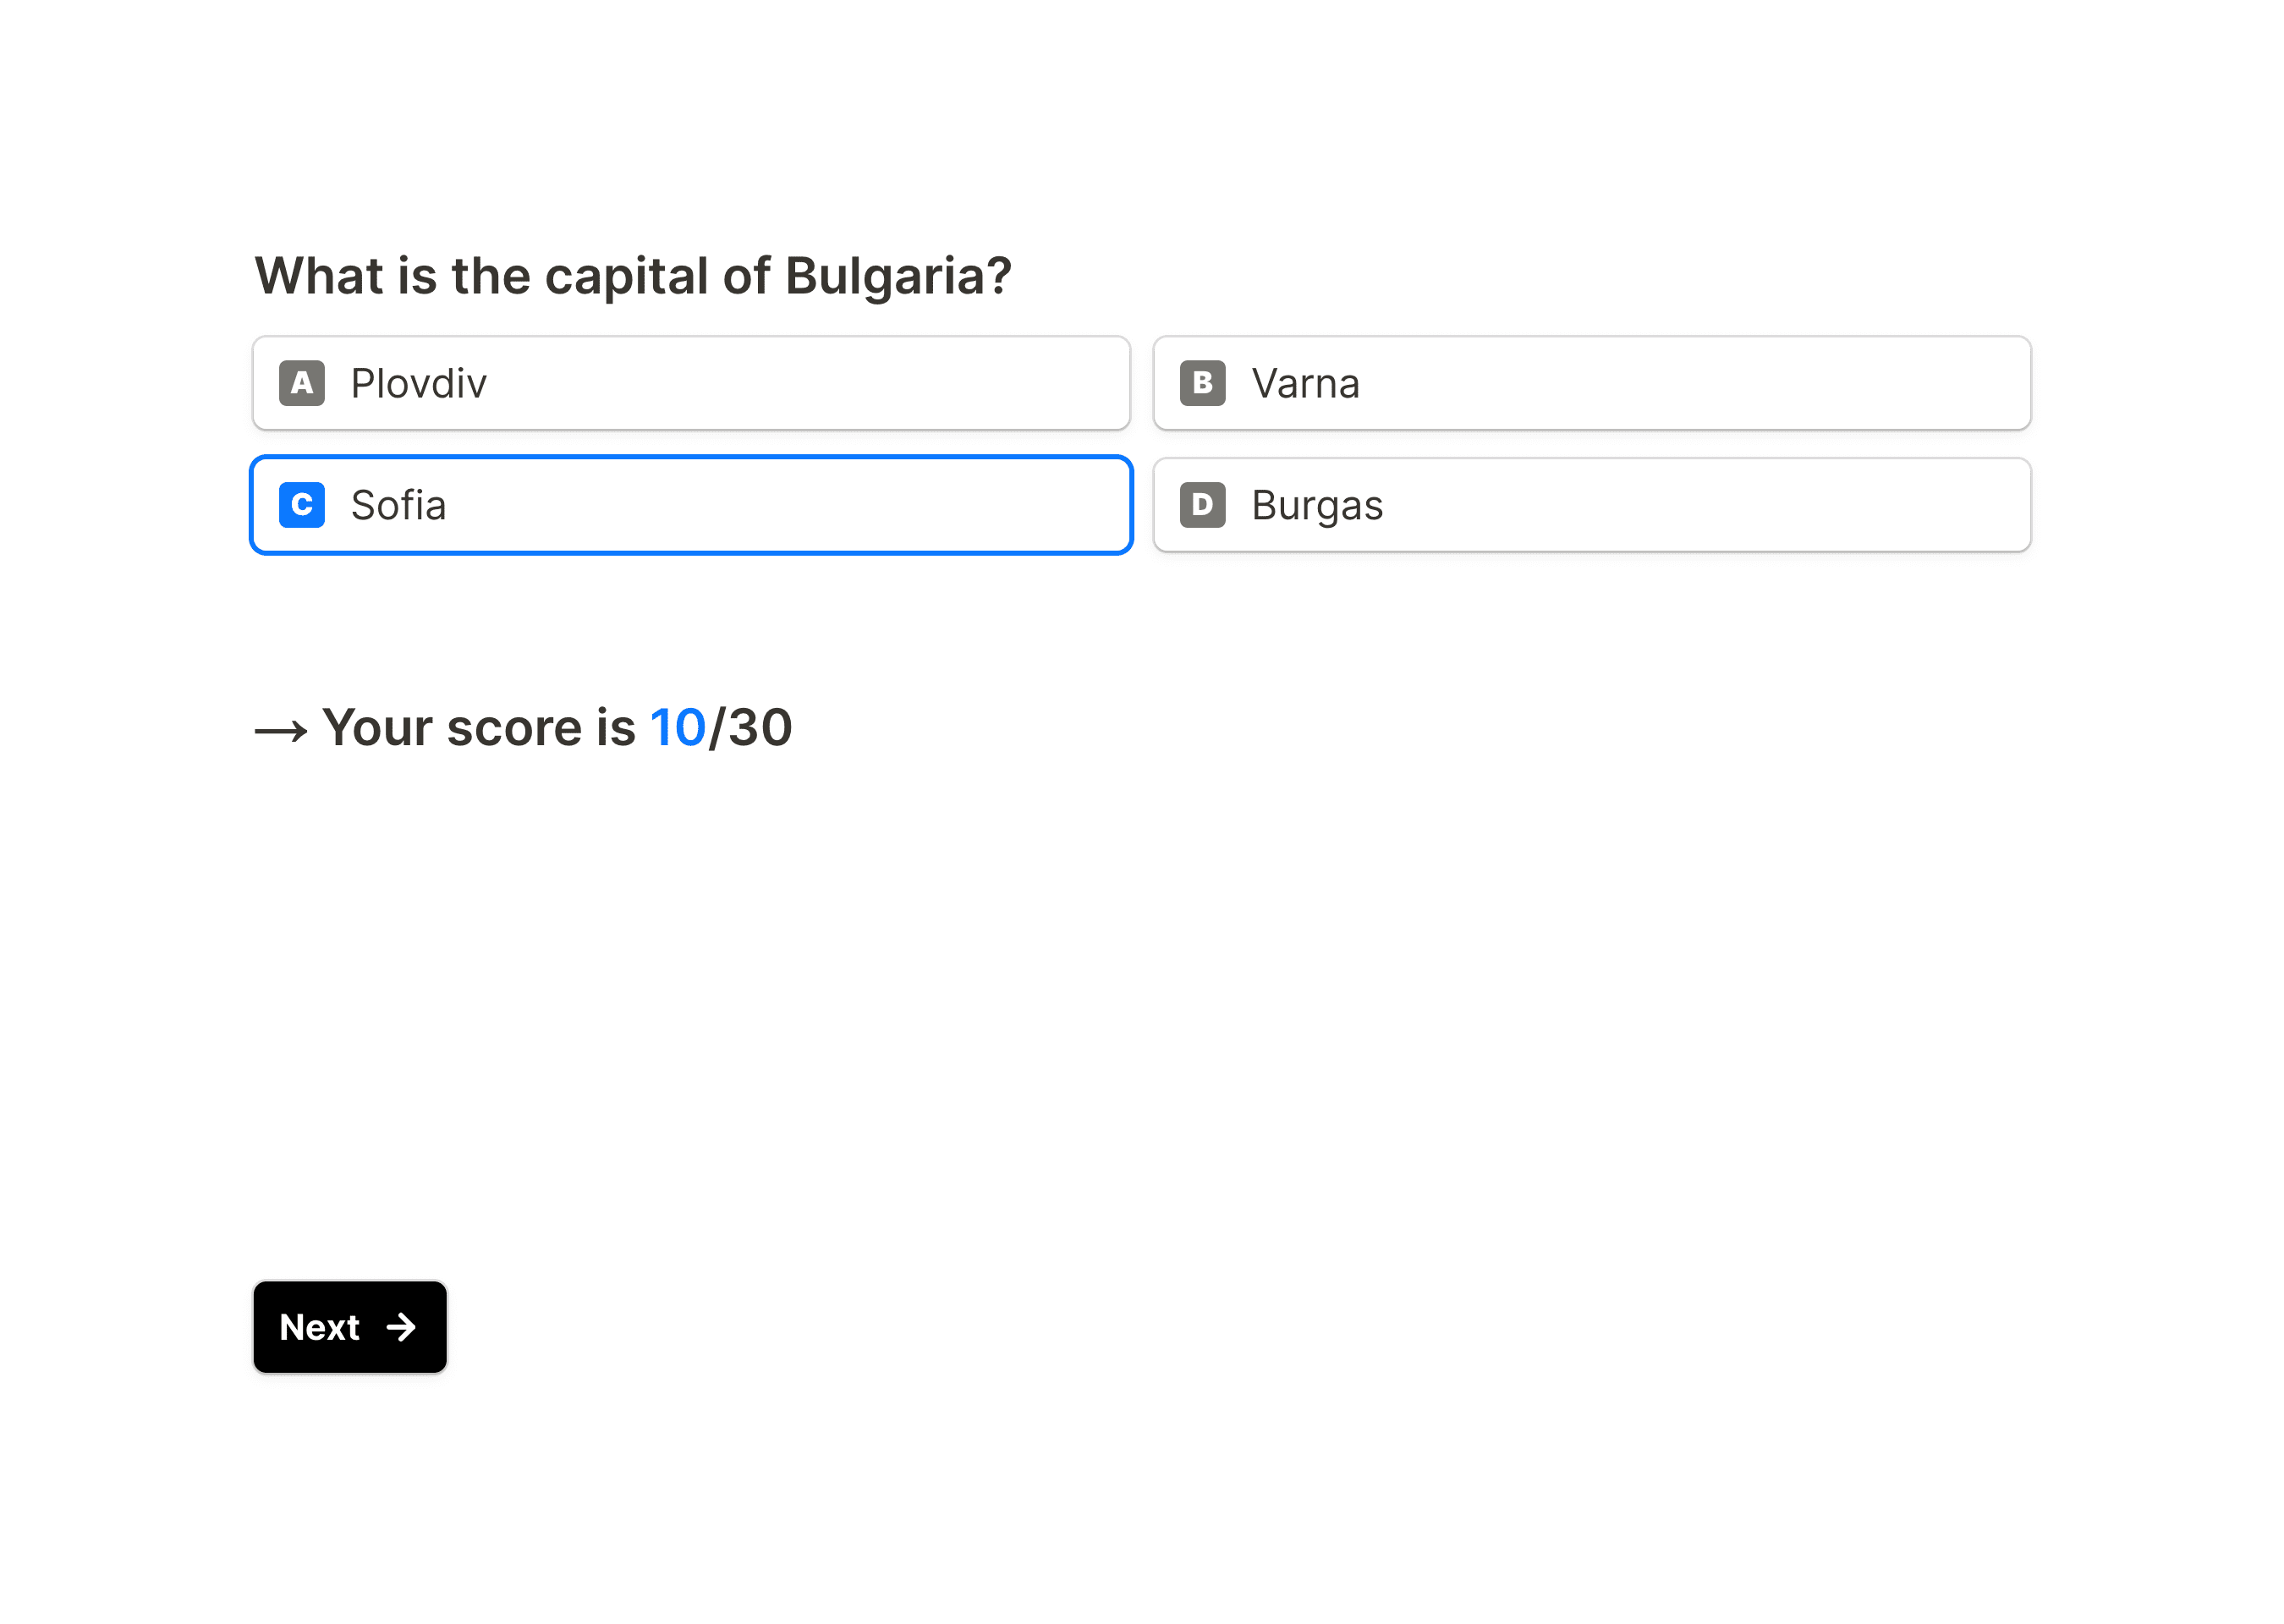This screenshot has width=2284, height=1624.
Task: Select the Burgas answer option
Action: (x=1592, y=505)
